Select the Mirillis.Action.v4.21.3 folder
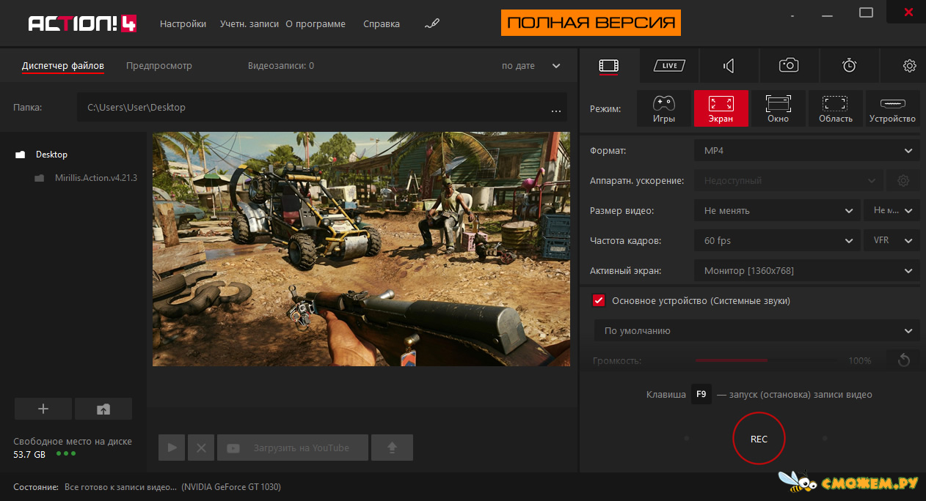Screen dimensions: 926x501 tap(95, 178)
